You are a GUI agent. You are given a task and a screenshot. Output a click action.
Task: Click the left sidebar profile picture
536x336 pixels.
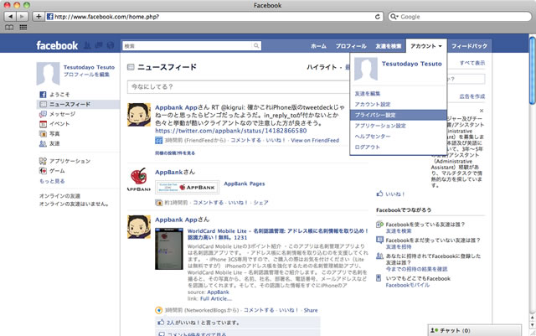(48, 73)
